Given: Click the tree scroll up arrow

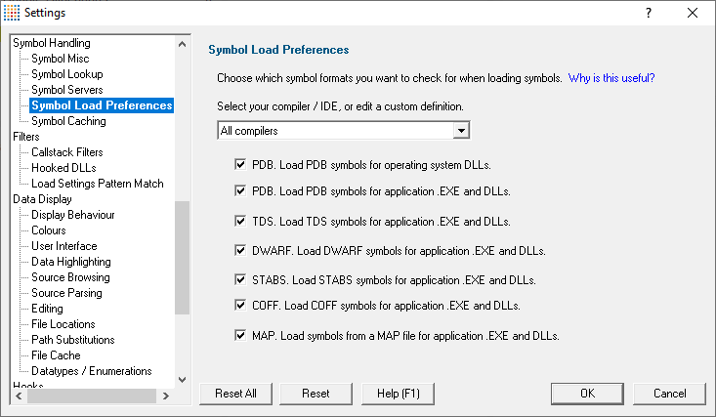Looking at the screenshot, I should click(183, 44).
